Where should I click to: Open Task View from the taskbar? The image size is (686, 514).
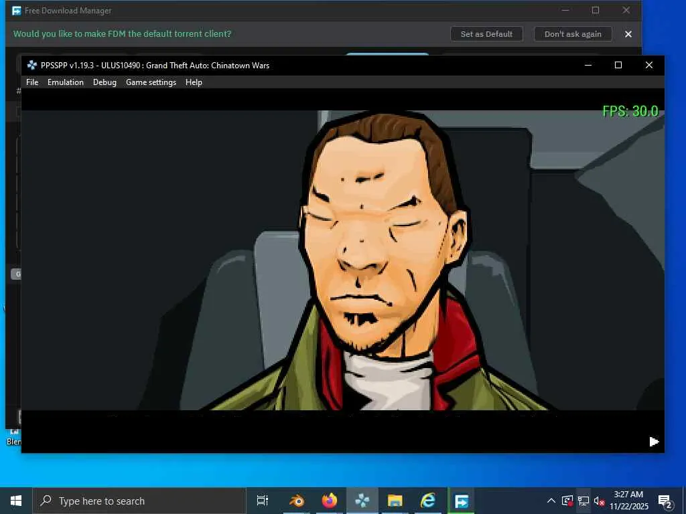click(262, 501)
